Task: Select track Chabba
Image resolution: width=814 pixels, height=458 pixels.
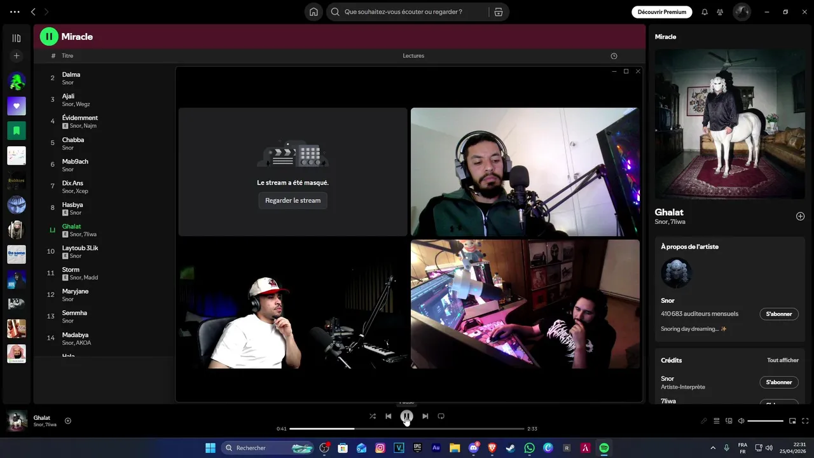Action: 73,140
